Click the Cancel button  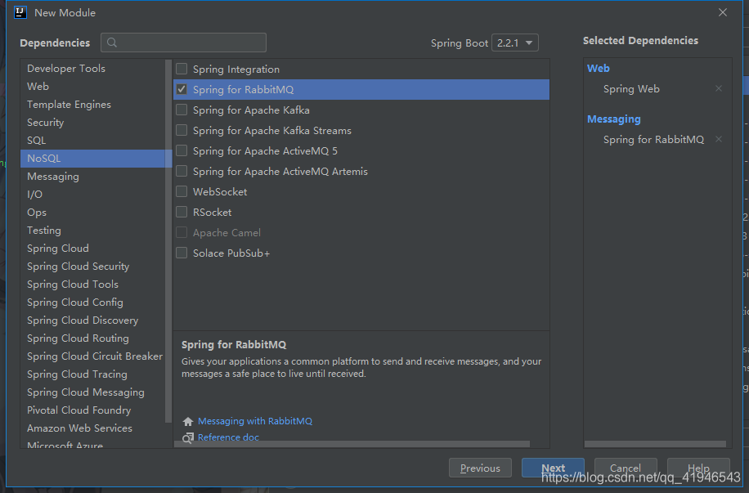click(x=626, y=468)
